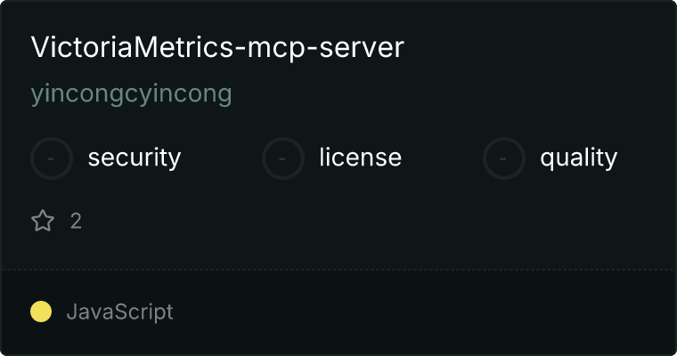Screen dimensions: 677x356
Task: Select the quality score circle badge
Action: click(x=504, y=158)
